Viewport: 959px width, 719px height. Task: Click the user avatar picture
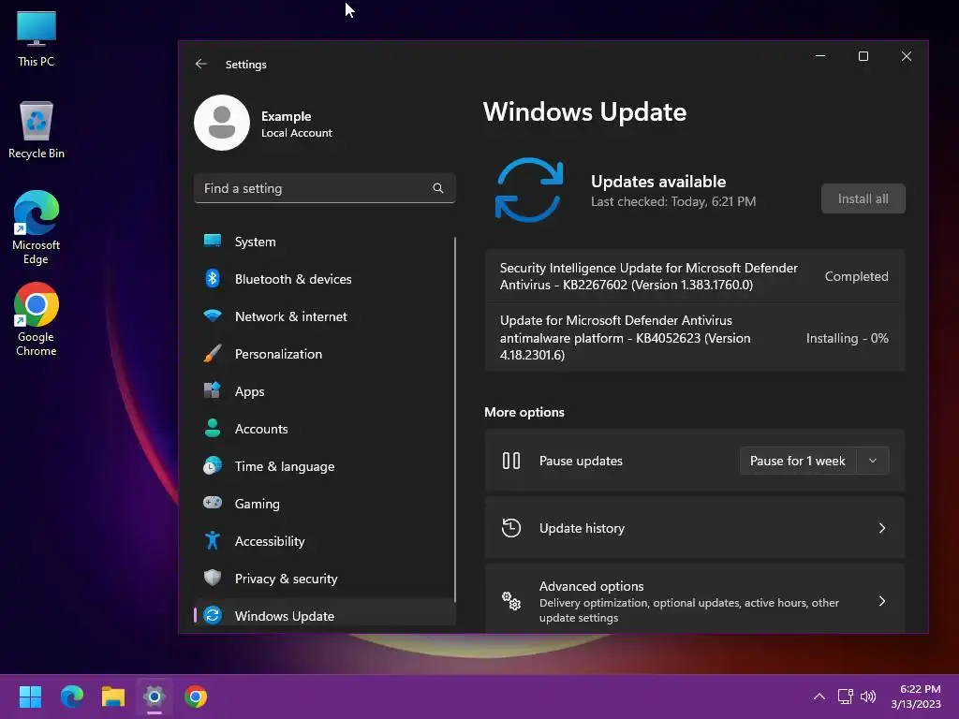point(222,123)
